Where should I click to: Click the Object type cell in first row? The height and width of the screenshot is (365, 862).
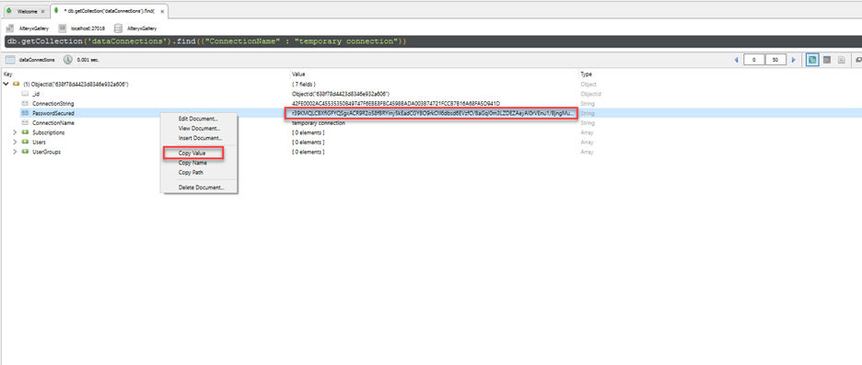pos(588,84)
